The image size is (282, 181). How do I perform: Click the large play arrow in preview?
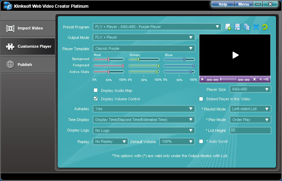235,55
